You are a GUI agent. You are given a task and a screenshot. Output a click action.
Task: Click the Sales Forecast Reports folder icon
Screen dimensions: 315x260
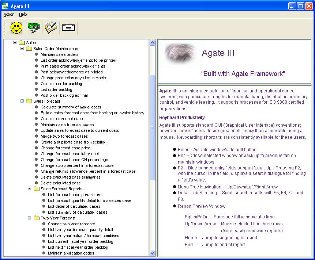[x=36, y=189]
